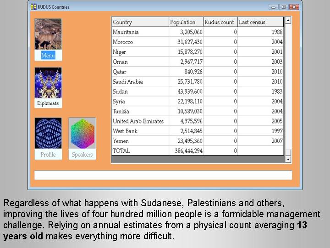Sort by the Country column header

tap(140, 22)
